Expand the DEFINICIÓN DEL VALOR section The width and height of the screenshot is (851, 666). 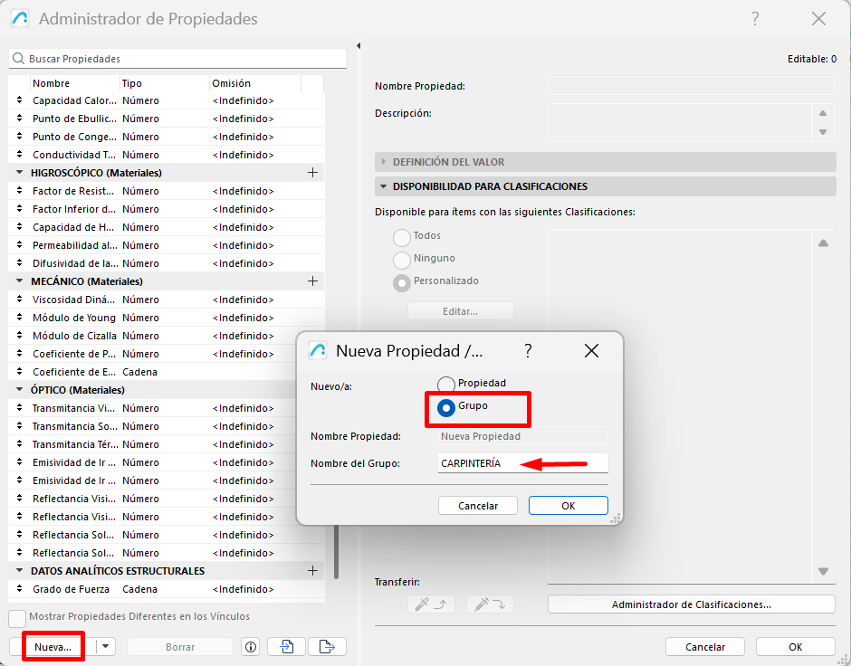tap(384, 162)
